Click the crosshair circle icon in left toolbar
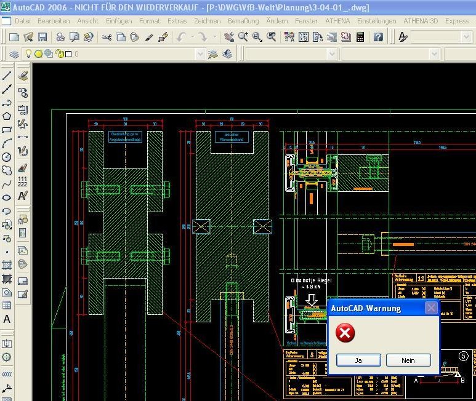The image size is (476, 401). pos(7,357)
